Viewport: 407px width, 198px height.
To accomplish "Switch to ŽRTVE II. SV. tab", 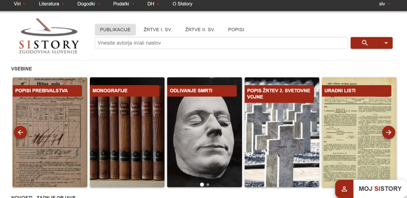I will coord(200,30).
